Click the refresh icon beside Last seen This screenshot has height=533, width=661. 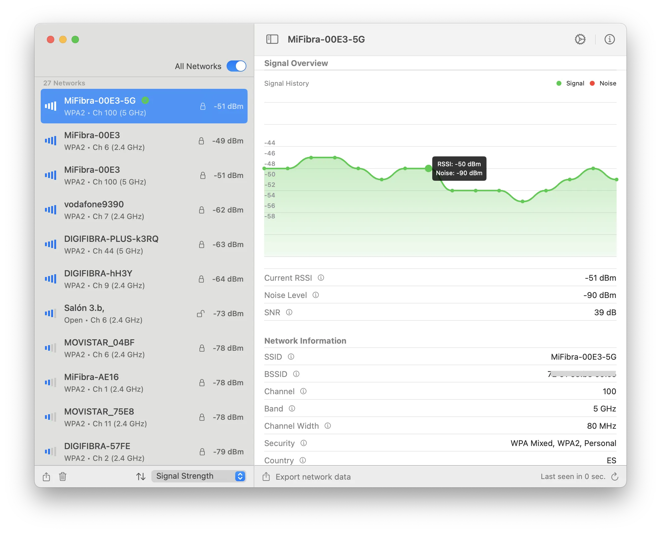(x=615, y=477)
